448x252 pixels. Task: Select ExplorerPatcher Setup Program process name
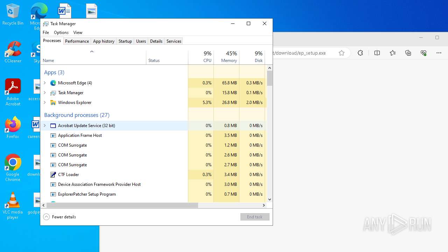point(87,194)
